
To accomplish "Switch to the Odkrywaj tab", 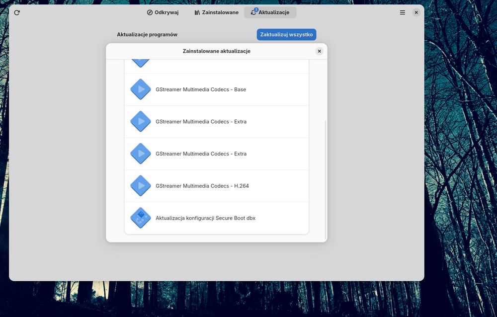I will click(x=163, y=12).
